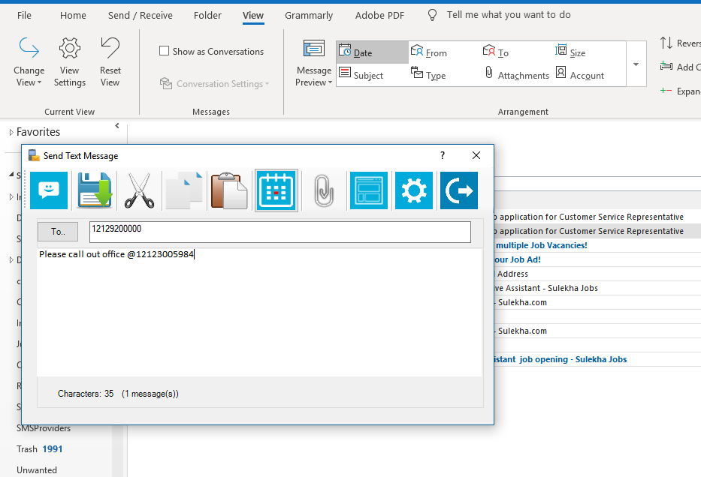This screenshot has height=477, width=701.
Task: Click the save message floppy disk icon
Action: click(95, 190)
